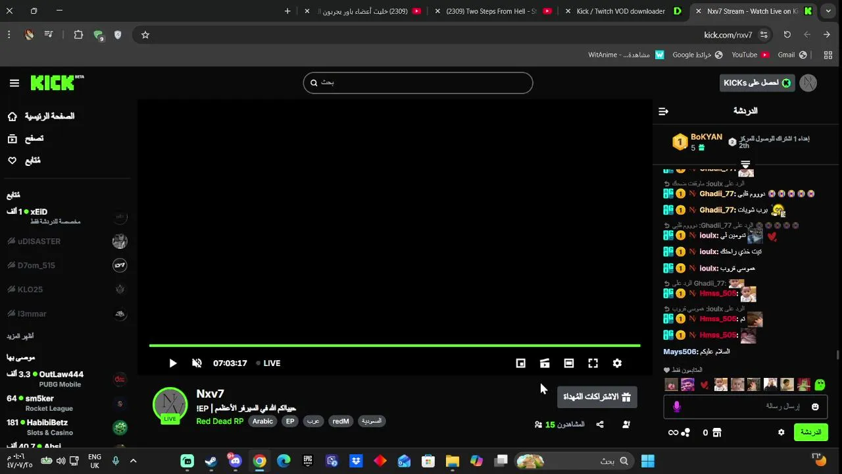Jump to LIVE position in the player
This screenshot has height=474, width=842.
[x=268, y=363]
